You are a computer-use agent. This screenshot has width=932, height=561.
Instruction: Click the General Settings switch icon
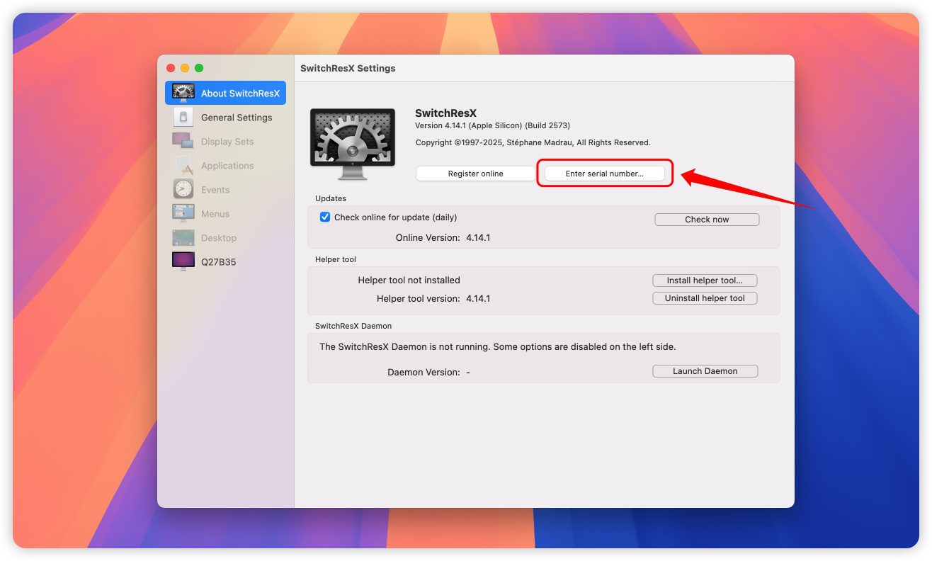pos(183,118)
